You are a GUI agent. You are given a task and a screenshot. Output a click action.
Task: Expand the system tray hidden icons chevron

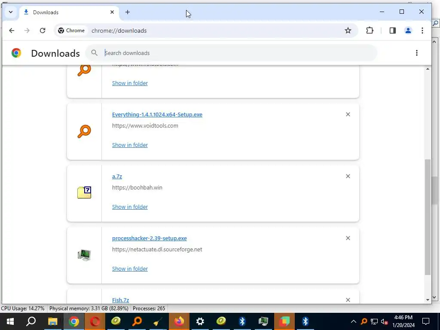pos(354,321)
